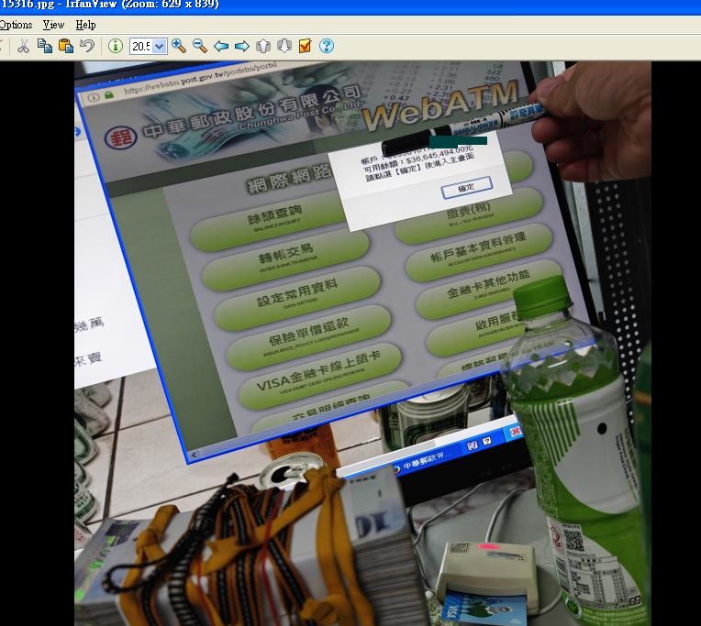Image resolution: width=701 pixels, height=626 pixels.
Task: Open IrfanView settings checkmark icon
Action: 305,46
